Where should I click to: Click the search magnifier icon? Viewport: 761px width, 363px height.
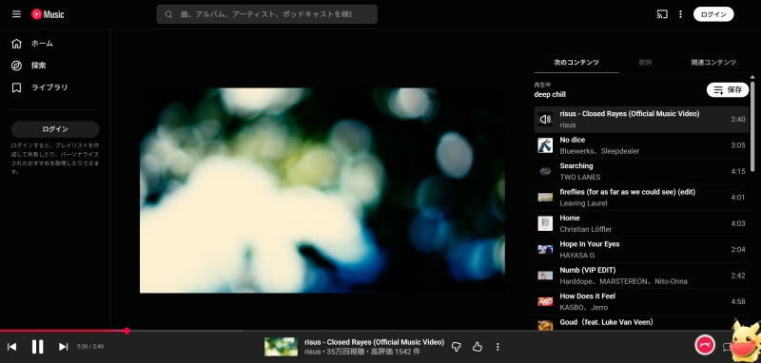[169, 14]
